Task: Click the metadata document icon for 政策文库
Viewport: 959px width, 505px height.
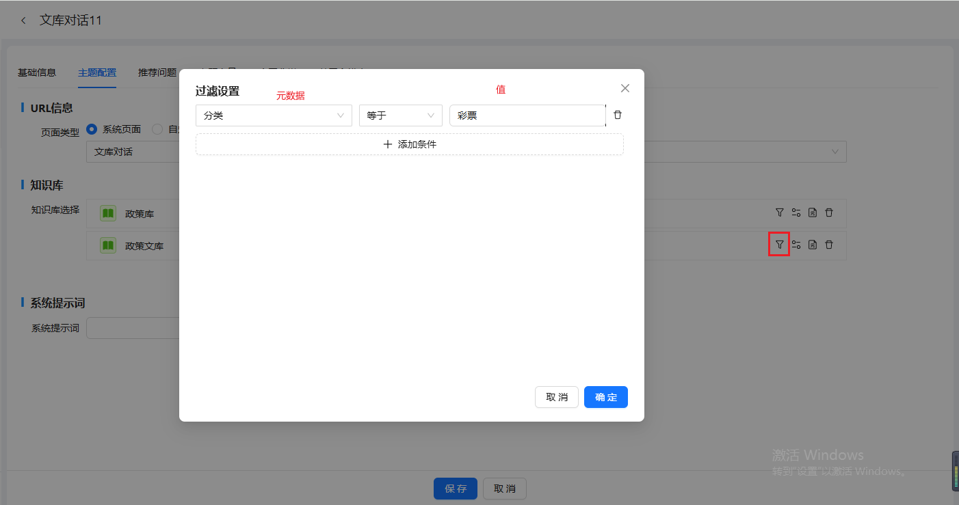Action: [813, 245]
